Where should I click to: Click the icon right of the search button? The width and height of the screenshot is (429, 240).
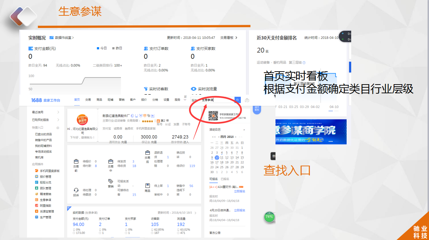point(247,100)
